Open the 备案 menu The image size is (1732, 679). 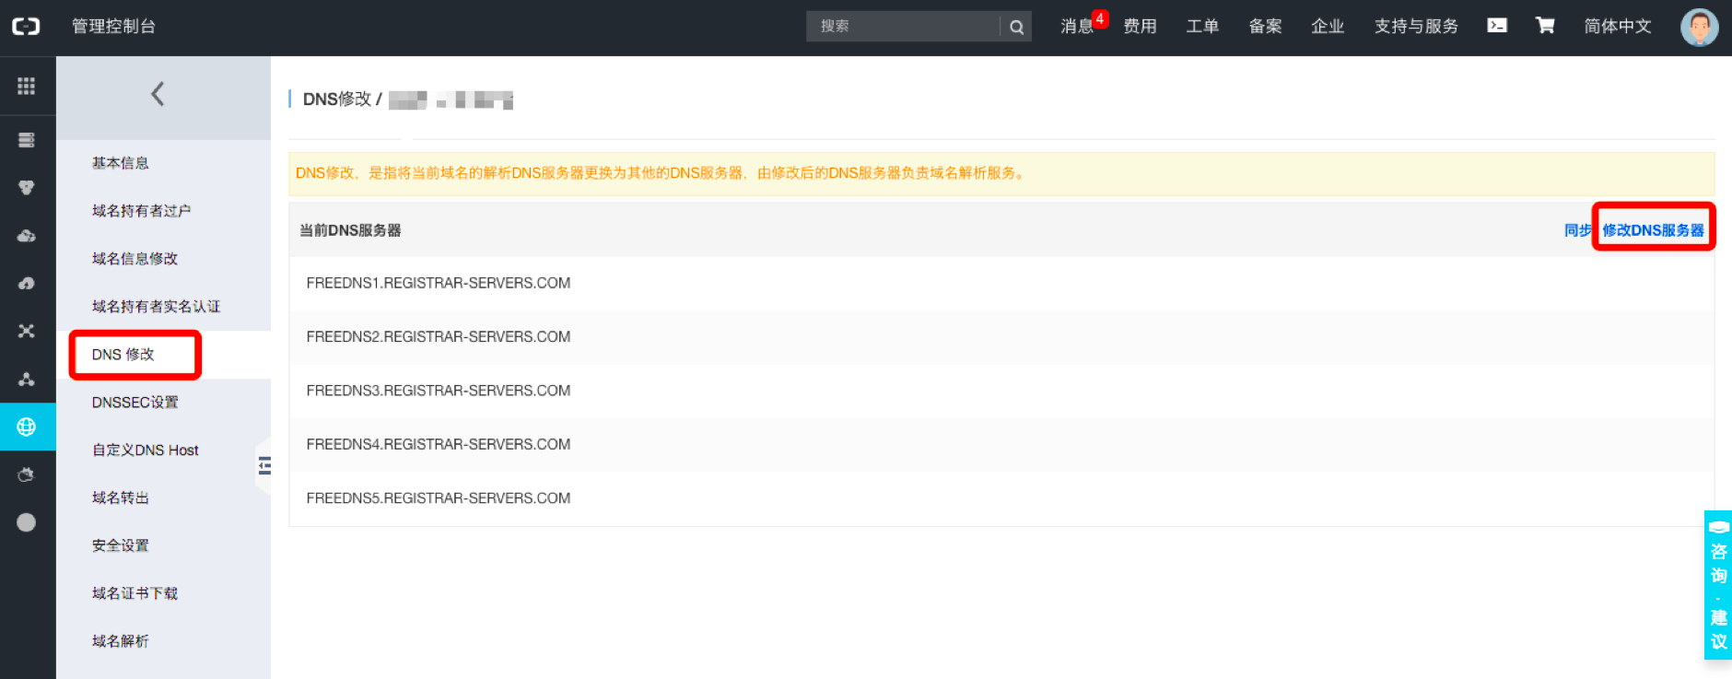click(1265, 27)
